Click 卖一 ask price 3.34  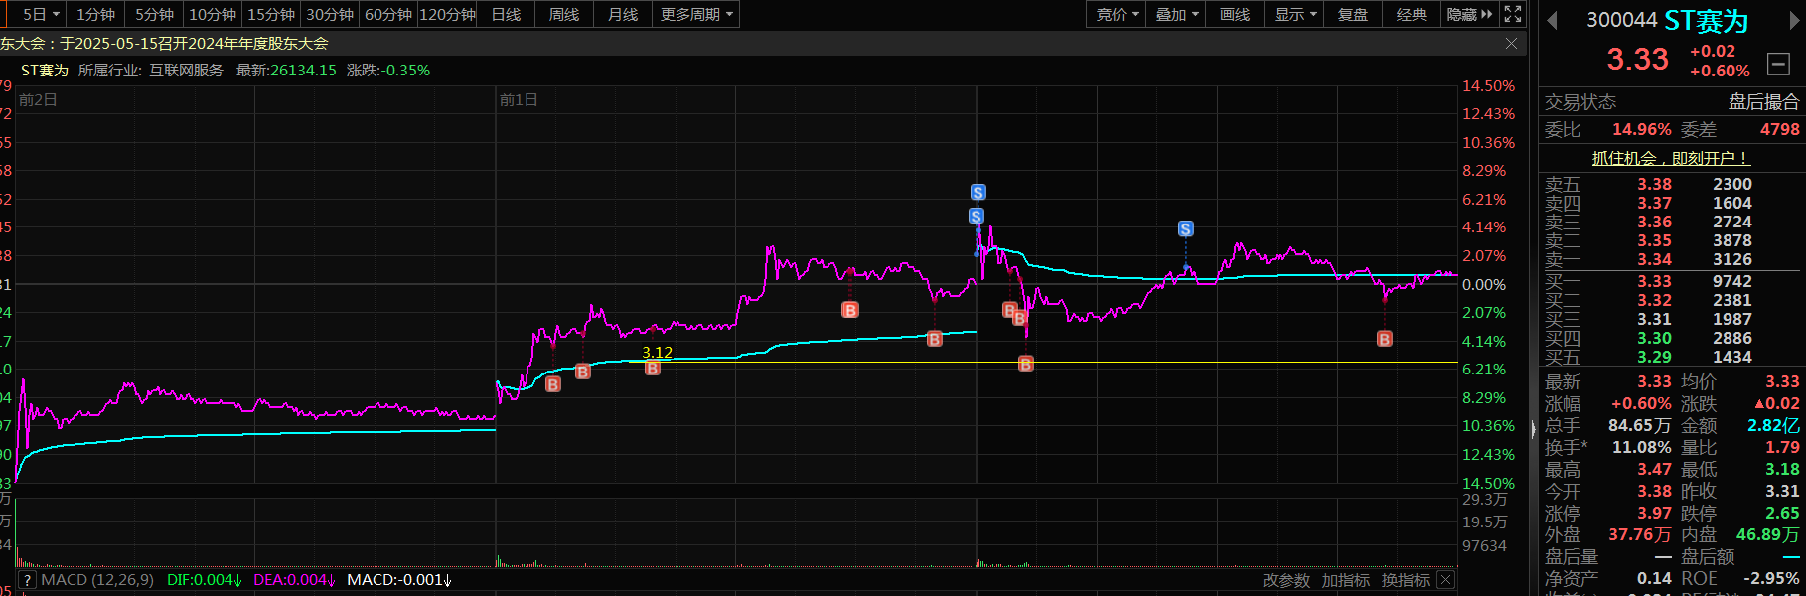point(1655,260)
